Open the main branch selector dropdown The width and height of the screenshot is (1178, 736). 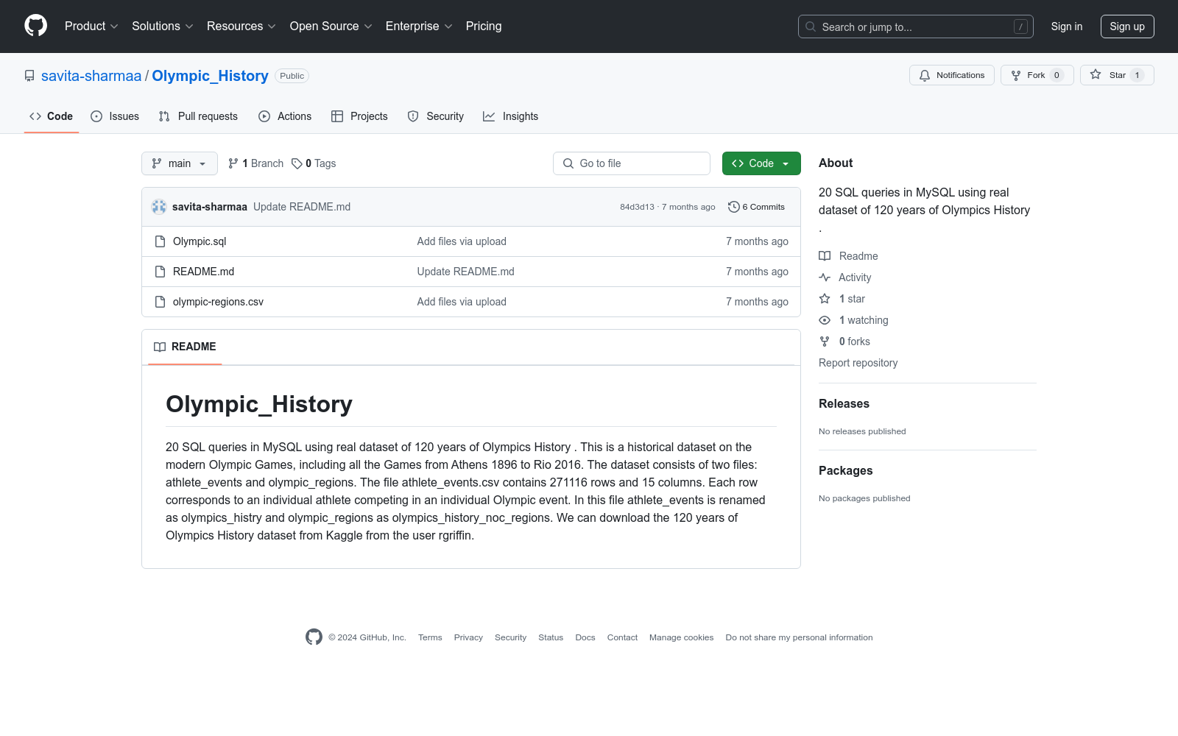(180, 163)
